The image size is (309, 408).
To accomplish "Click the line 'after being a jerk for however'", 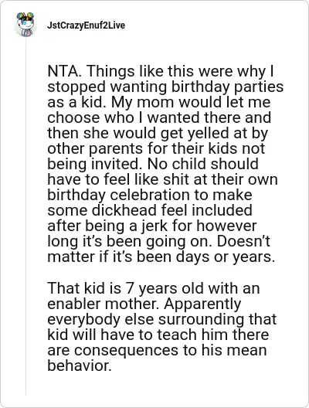I will pyautogui.click(x=152, y=226).
